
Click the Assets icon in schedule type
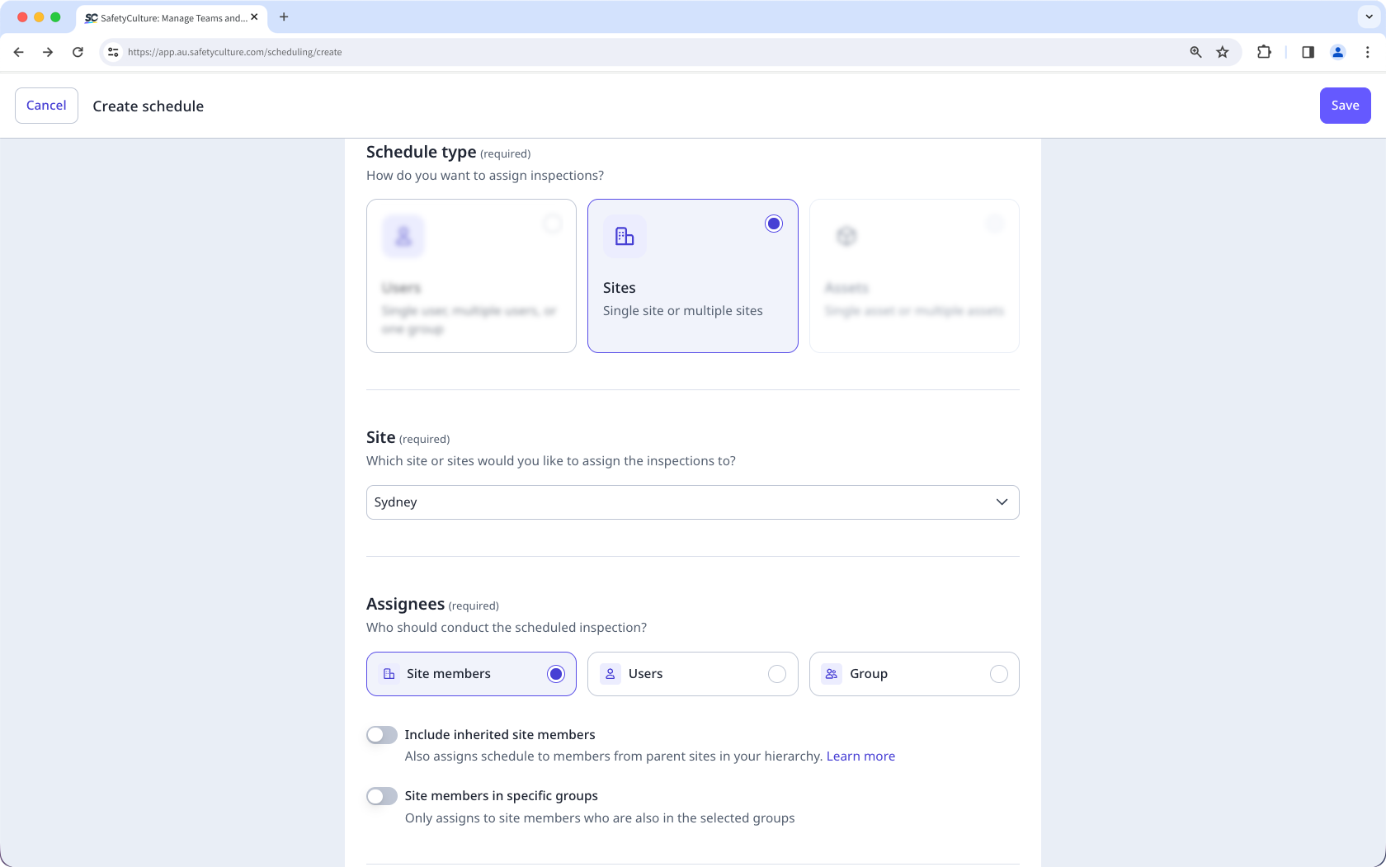coord(846,237)
